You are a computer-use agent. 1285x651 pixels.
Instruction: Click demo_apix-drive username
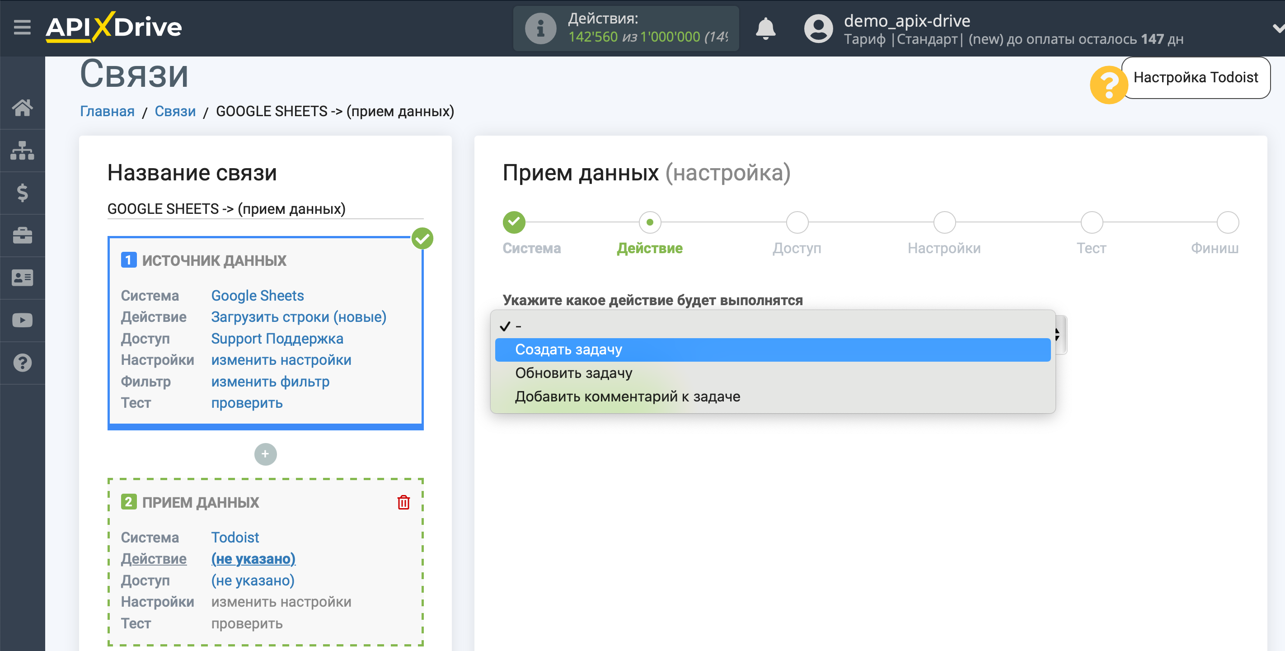(x=906, y=20)
